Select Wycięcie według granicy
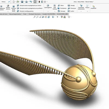Image resolution: width=109 pixels, height=109 pixels. [25, 11]
